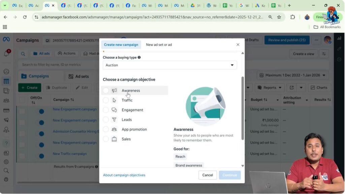Select the Awareness objective radio button

pyautogui.click(x=106, y=90)
